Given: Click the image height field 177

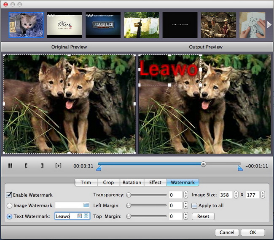Looking at the screenshot, I should point(253,195).
